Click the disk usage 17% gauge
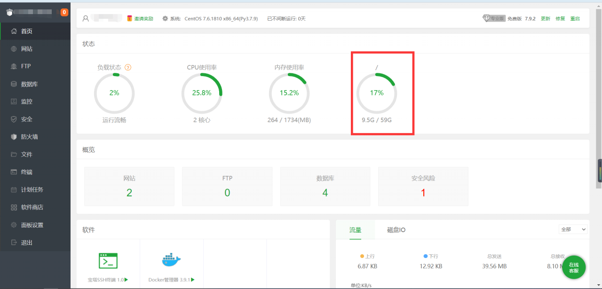602x289 pixels. [x=377, y=93]
